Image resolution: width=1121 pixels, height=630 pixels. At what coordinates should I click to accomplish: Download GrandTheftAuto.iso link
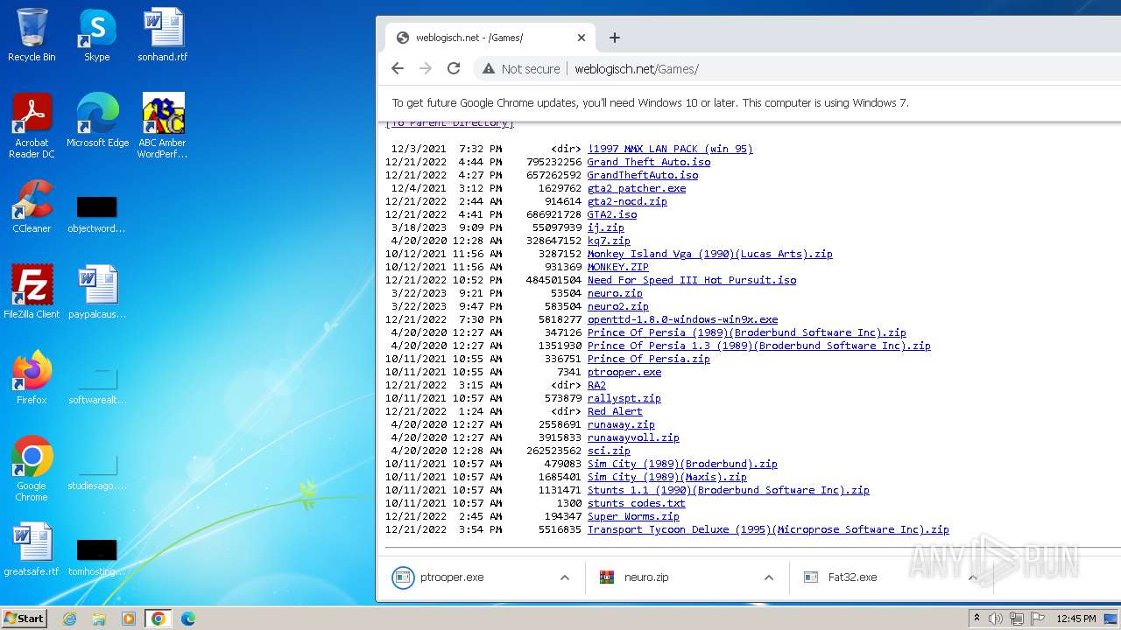pyautogui.click(x=643, y=175)
